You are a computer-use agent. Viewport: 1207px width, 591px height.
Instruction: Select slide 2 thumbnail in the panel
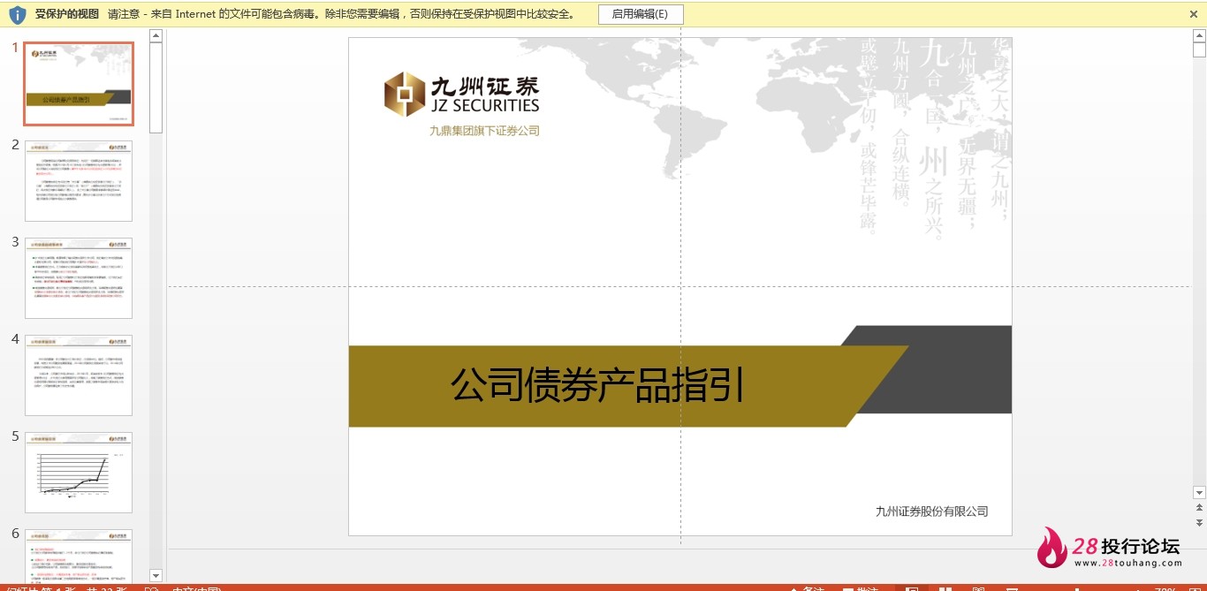[79, 180]
